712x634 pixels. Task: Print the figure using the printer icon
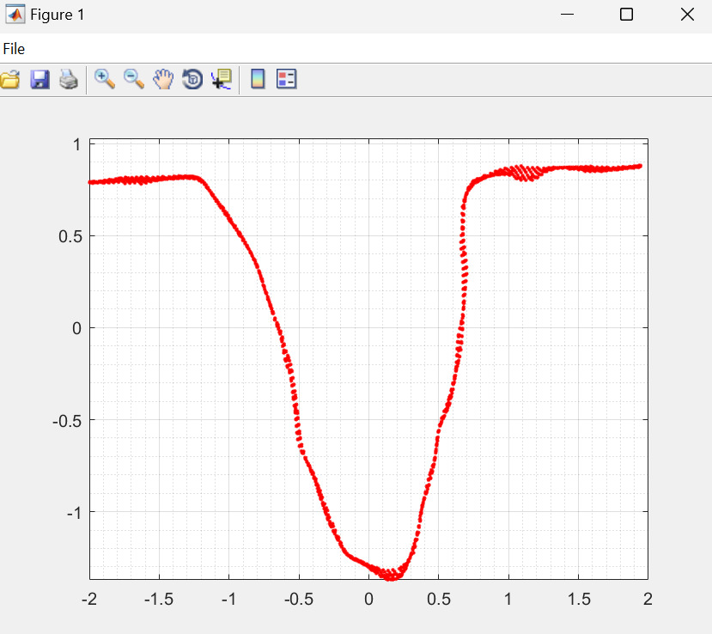tap(69, 80)
